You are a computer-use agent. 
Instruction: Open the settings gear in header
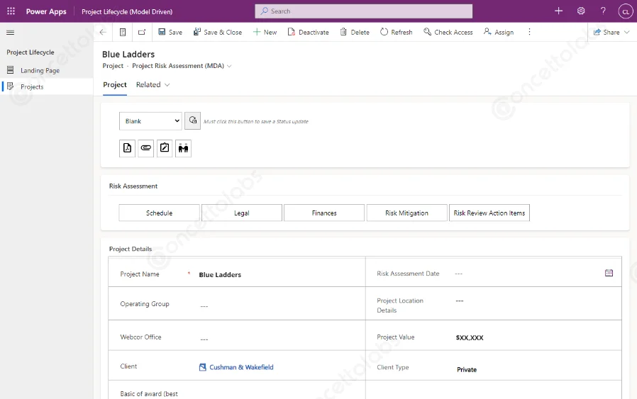tap(581, 11)
